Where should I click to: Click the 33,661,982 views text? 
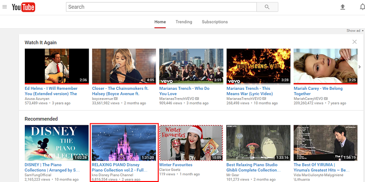pyautogui.click(x=106, y=103)
